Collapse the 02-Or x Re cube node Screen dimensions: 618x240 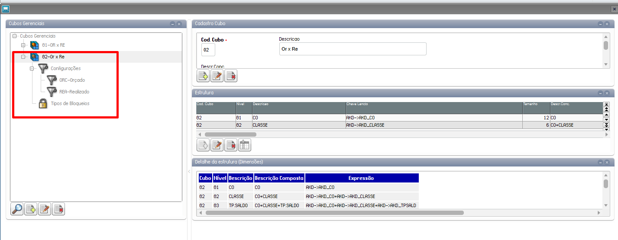click(23, 57)
